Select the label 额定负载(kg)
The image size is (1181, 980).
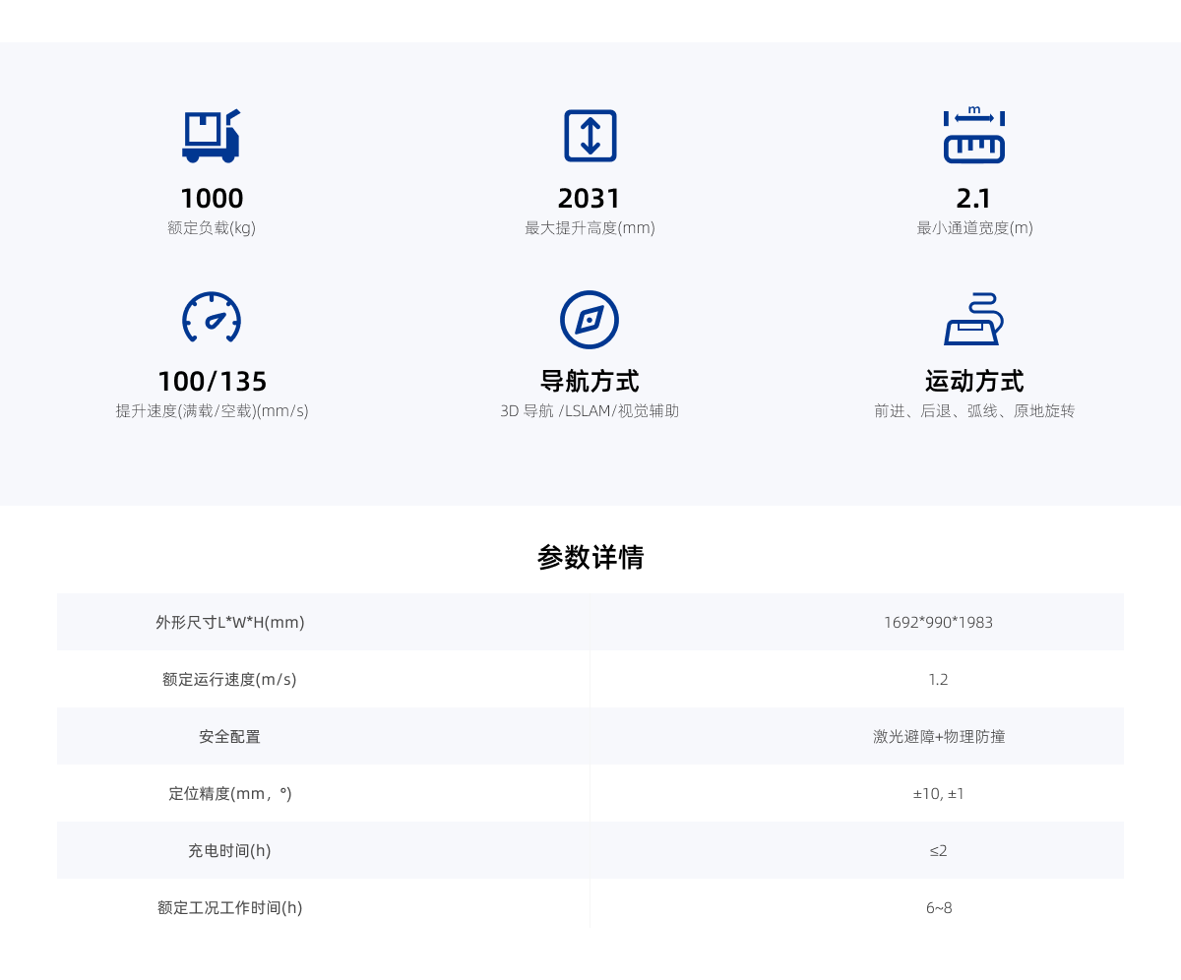[212, 228]
